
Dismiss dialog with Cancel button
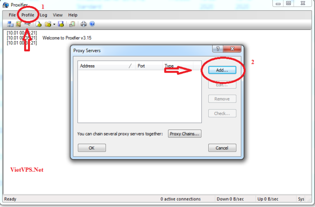pos(222,148)
